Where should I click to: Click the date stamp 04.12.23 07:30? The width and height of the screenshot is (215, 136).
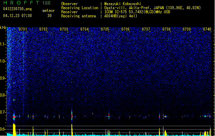17,15
